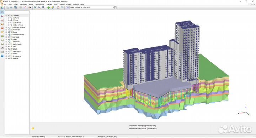Open the Geometry menu
256x138 pixels.
point(24,4)
